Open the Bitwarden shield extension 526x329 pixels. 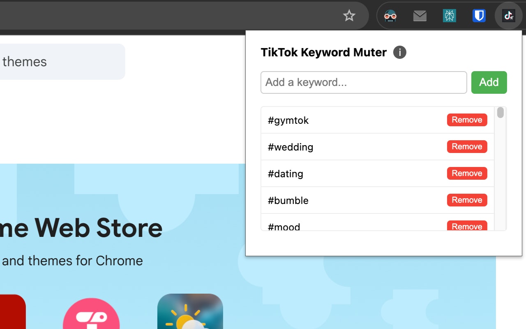479,16
